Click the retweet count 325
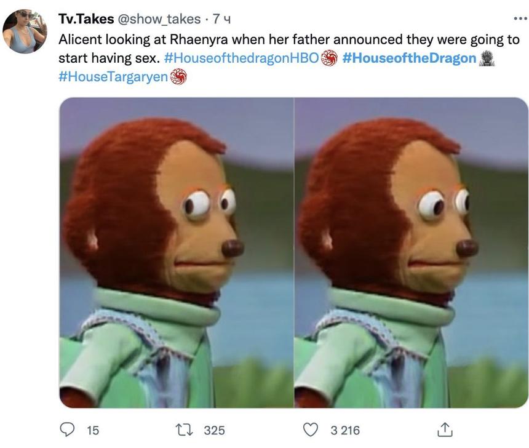This screenshot has height=448, width=529. click(214, 430)
